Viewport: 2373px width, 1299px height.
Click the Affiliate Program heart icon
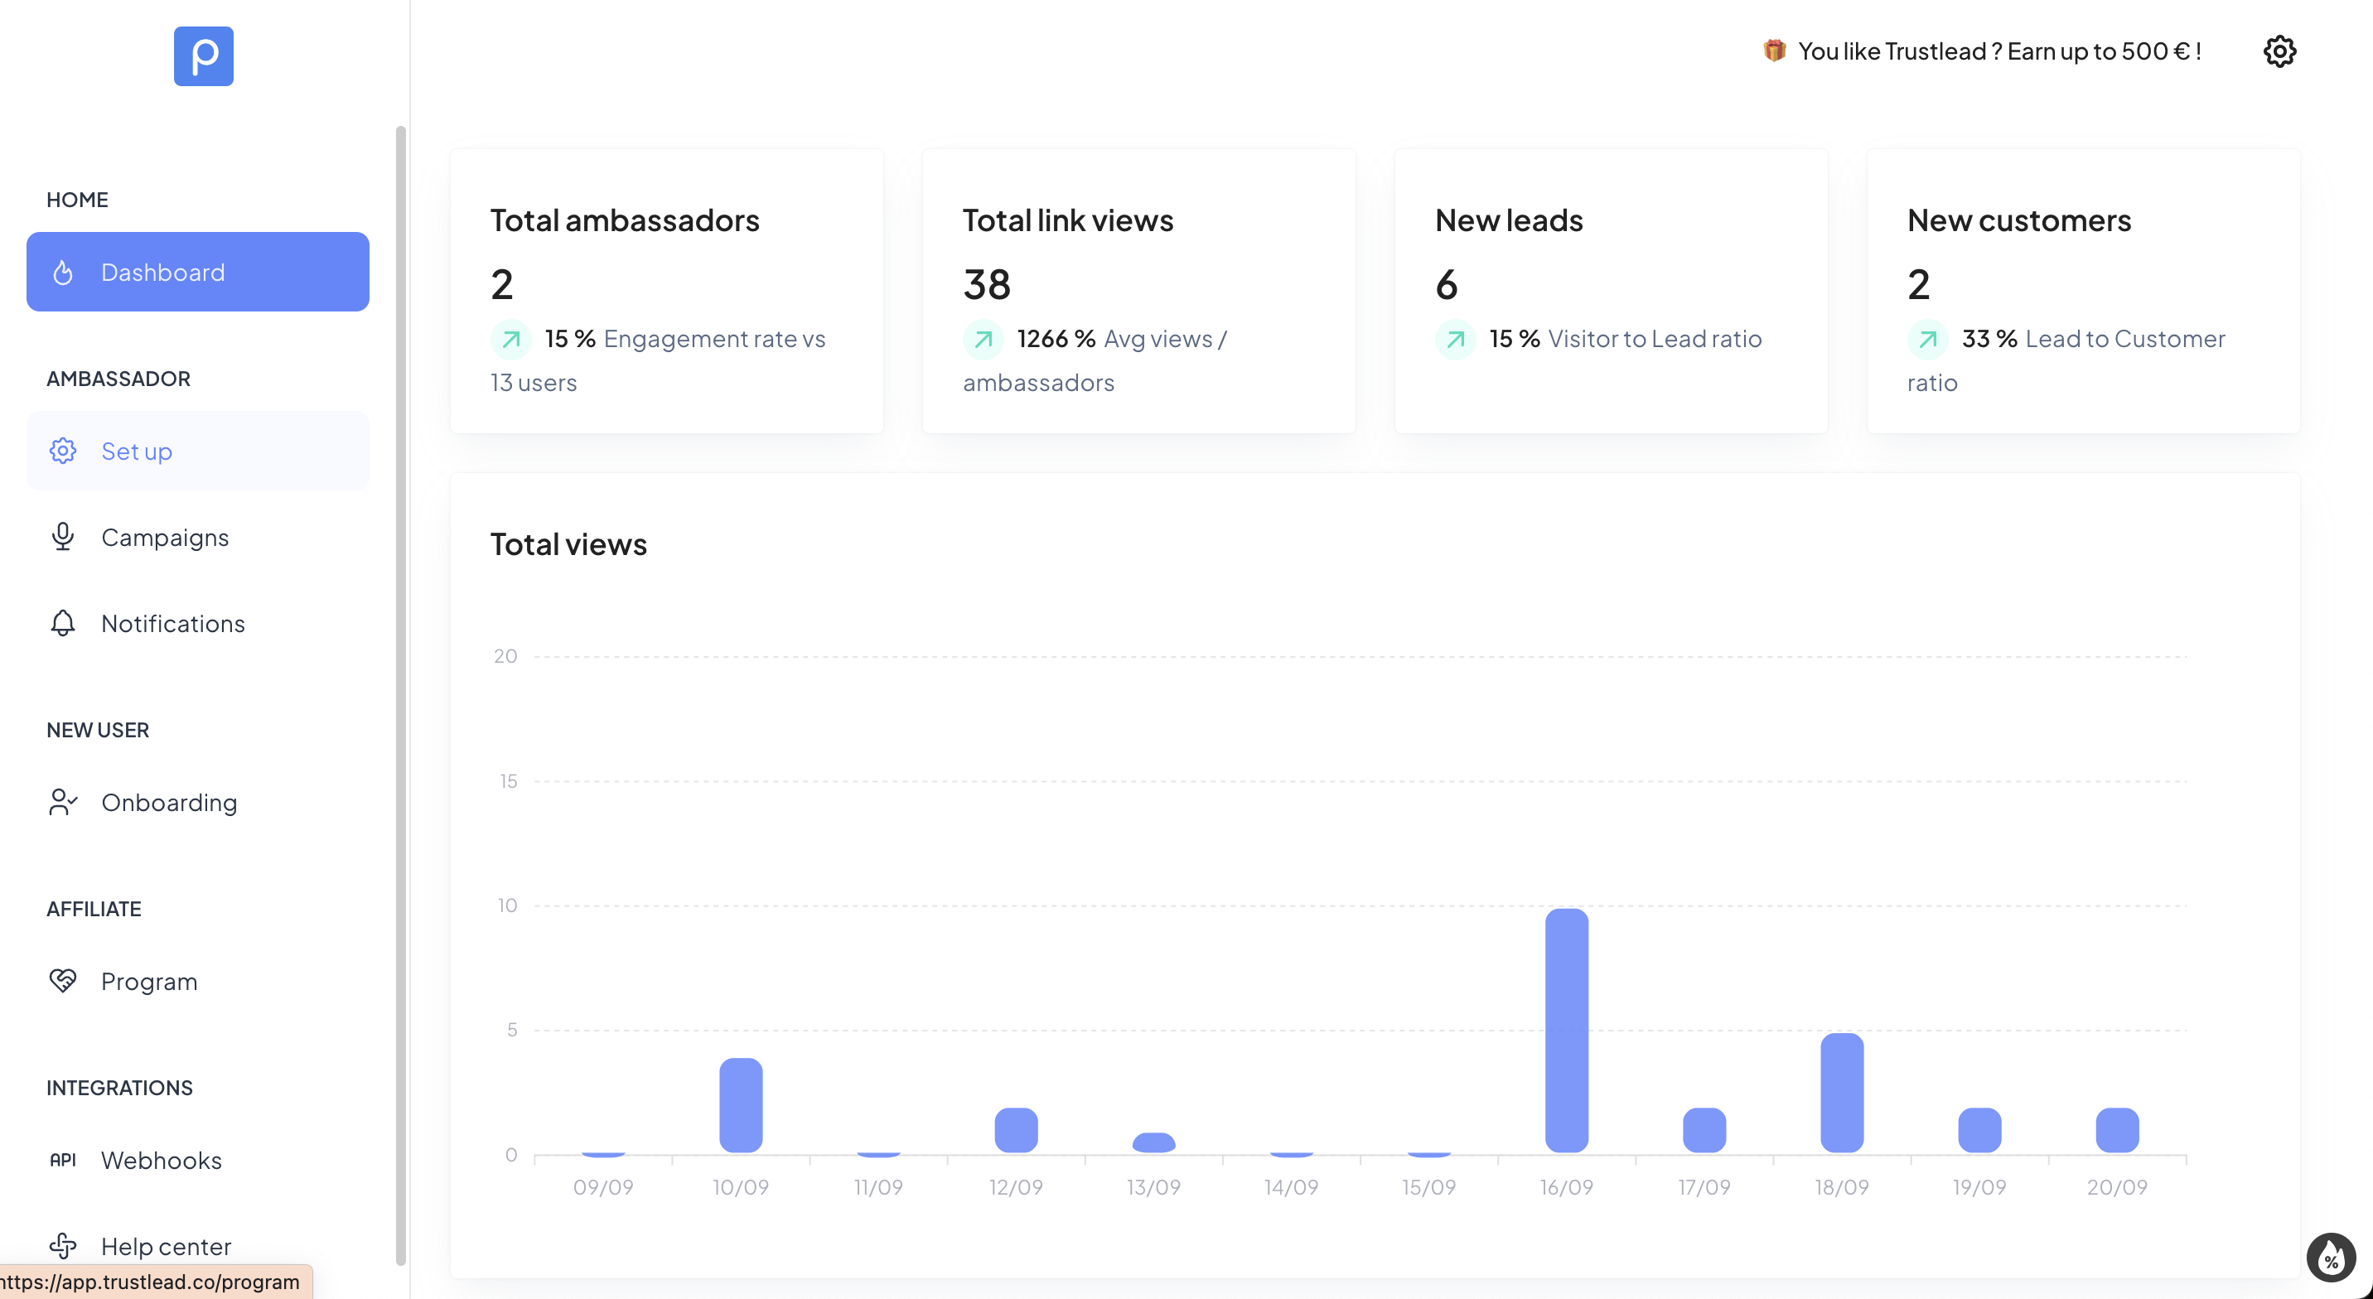click(60, 981)
